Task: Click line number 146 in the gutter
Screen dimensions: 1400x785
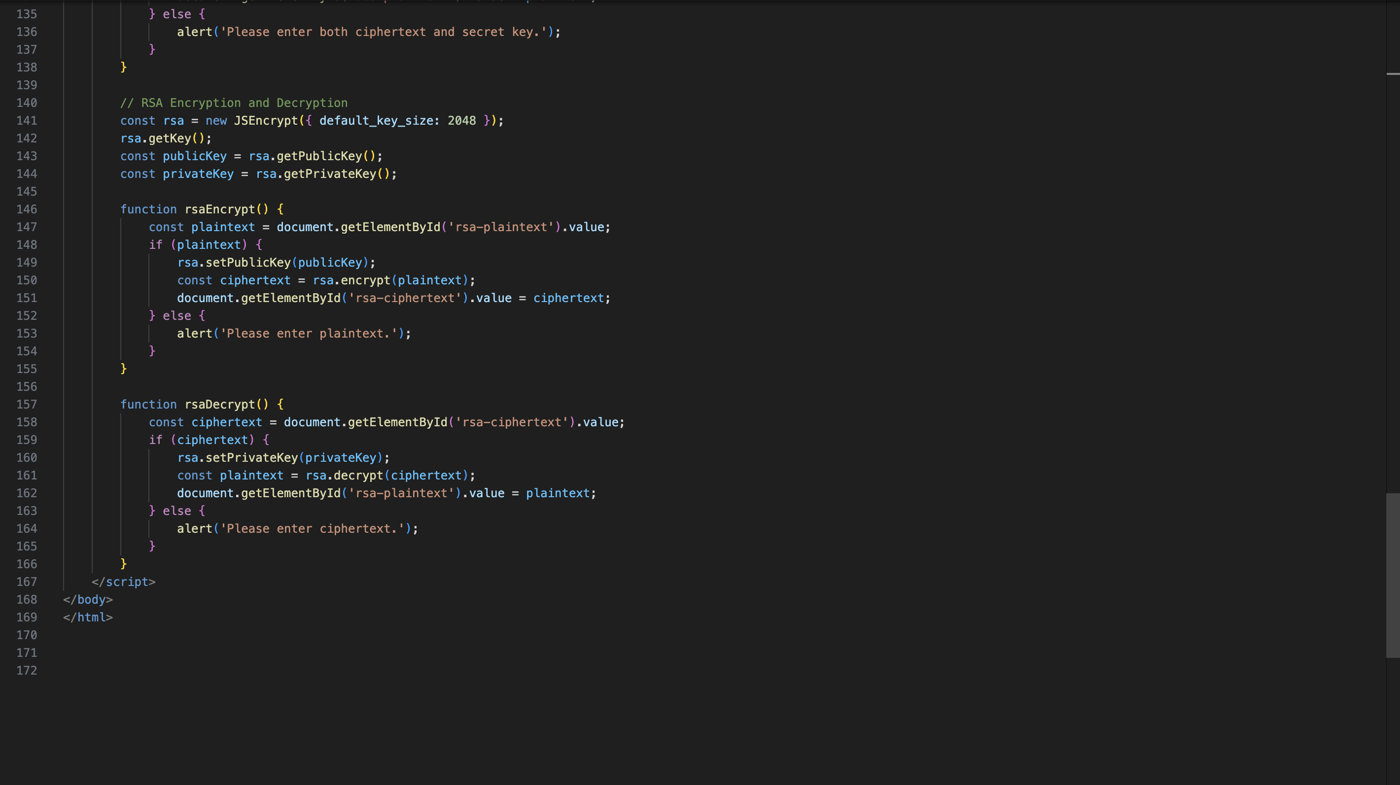Action: click(x=27, y=209)
